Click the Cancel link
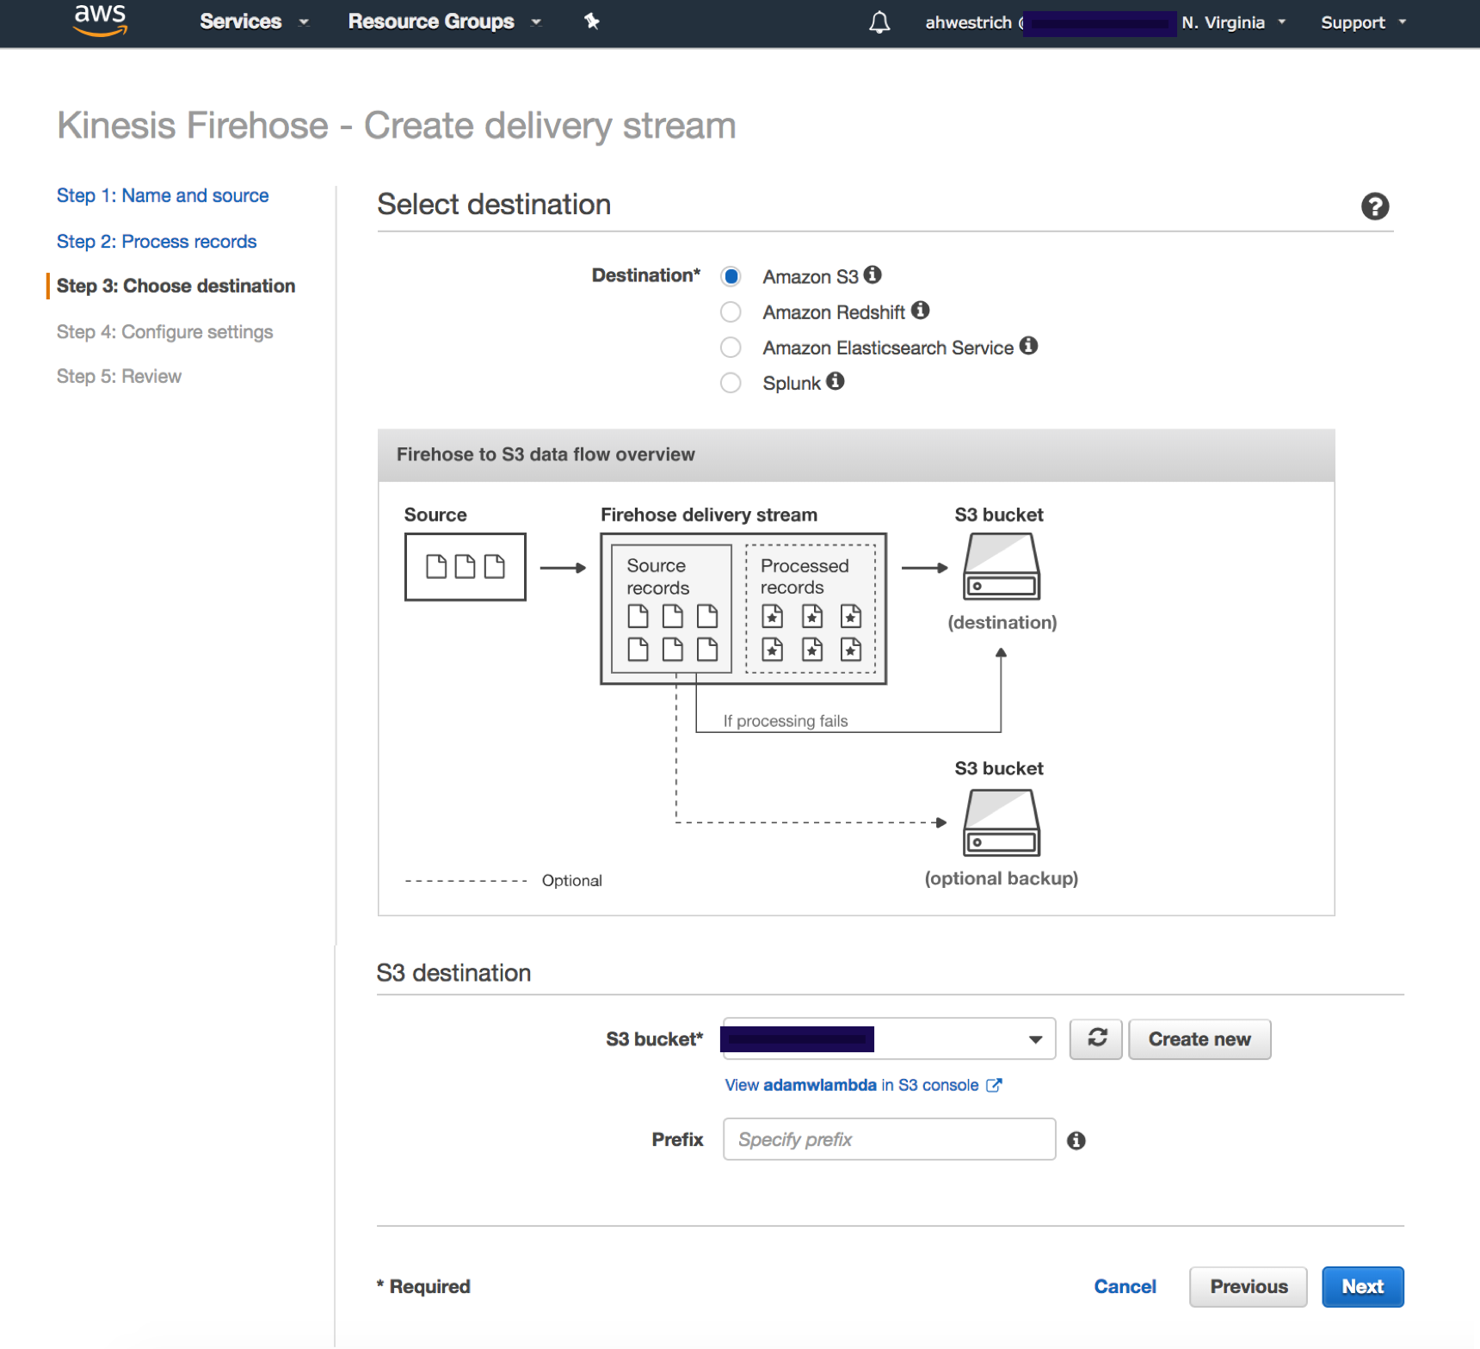1480x1349 pixels. 1125,1287
